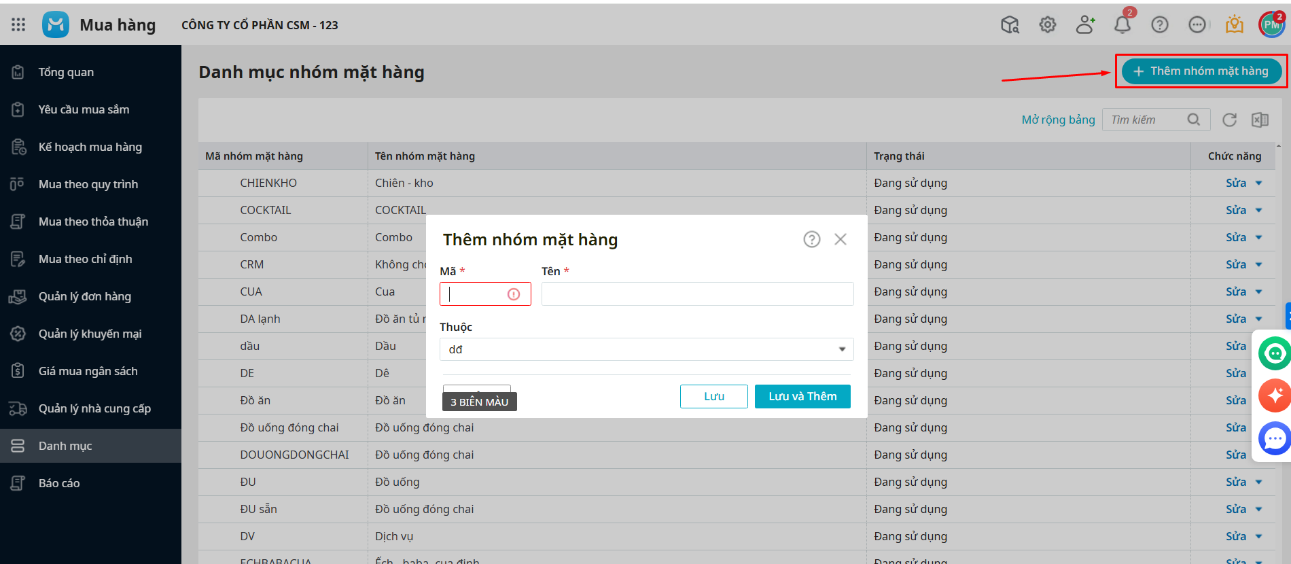Image resolution: width=1291 pixels, height=564 pixels.
Task: Click the Mua hàng app logo
Action: tap(56, 24)
